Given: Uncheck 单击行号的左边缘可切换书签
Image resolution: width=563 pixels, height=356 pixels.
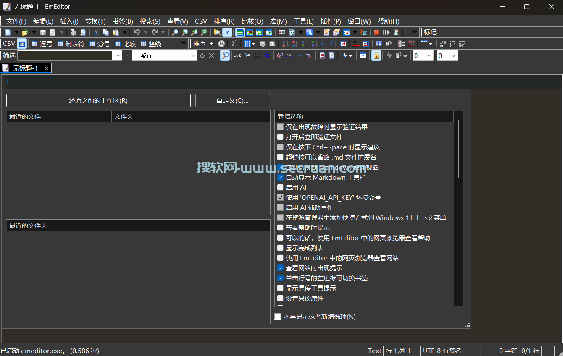Looking at the screenshot, I should (x=280, y=278).
